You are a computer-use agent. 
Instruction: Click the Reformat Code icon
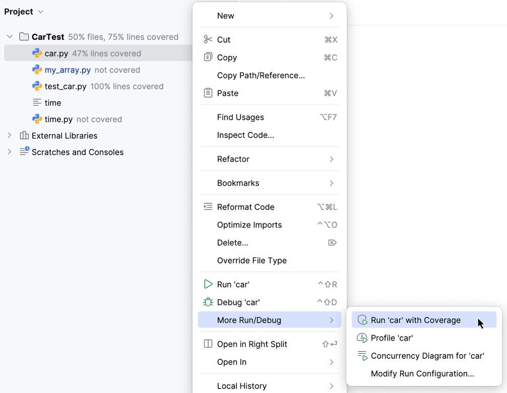[209, 207]
